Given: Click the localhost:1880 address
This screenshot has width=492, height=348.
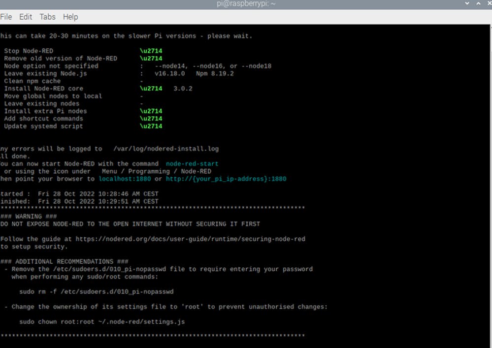Looking at the screenshot, I should click(x=125, y=179).
